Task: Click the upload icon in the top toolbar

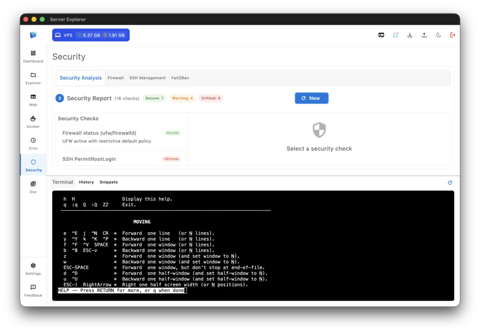Action: (424, 35)
